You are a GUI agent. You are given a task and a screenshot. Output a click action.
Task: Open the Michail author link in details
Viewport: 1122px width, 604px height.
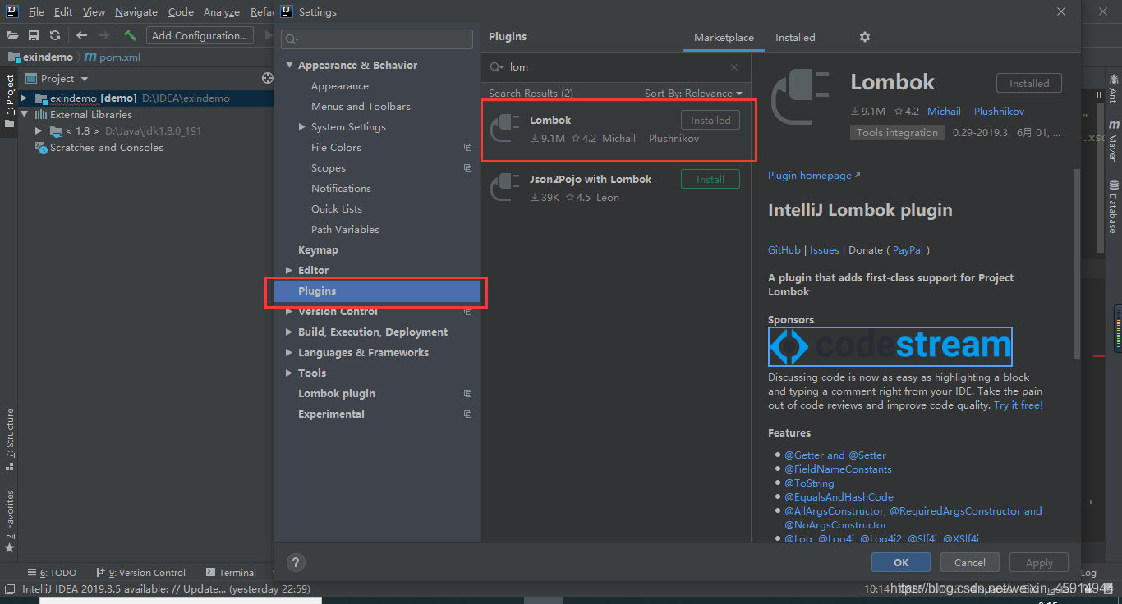pyautogui.click(x=944, y=112)
